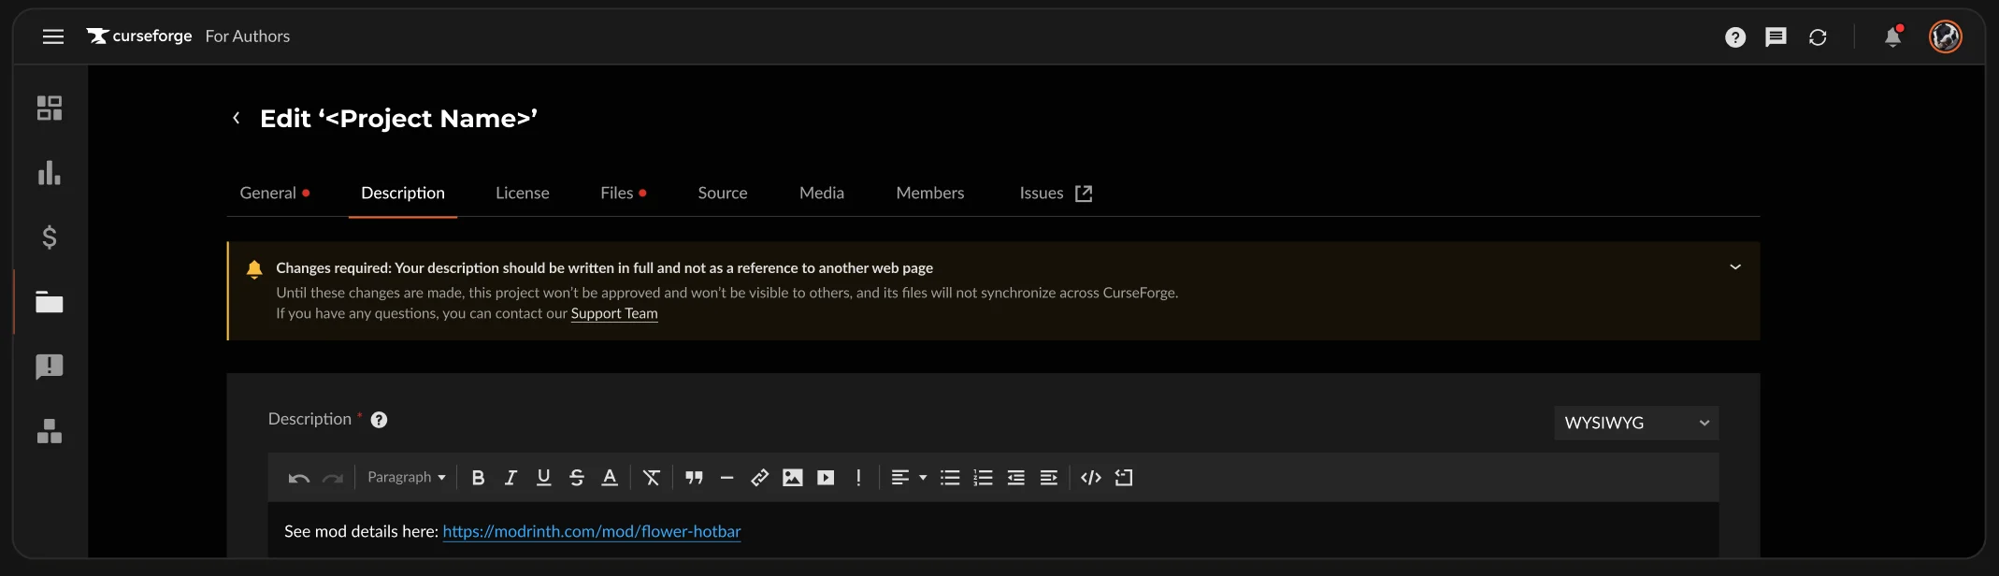Screen dimensions: 1999x576
Task: Open the messages chat icon
Action: [1776, 37]
